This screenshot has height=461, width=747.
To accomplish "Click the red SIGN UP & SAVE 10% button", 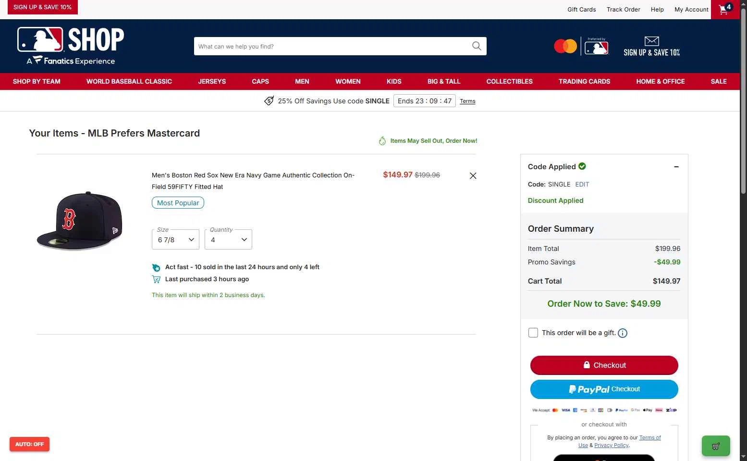I will (42, 7).
